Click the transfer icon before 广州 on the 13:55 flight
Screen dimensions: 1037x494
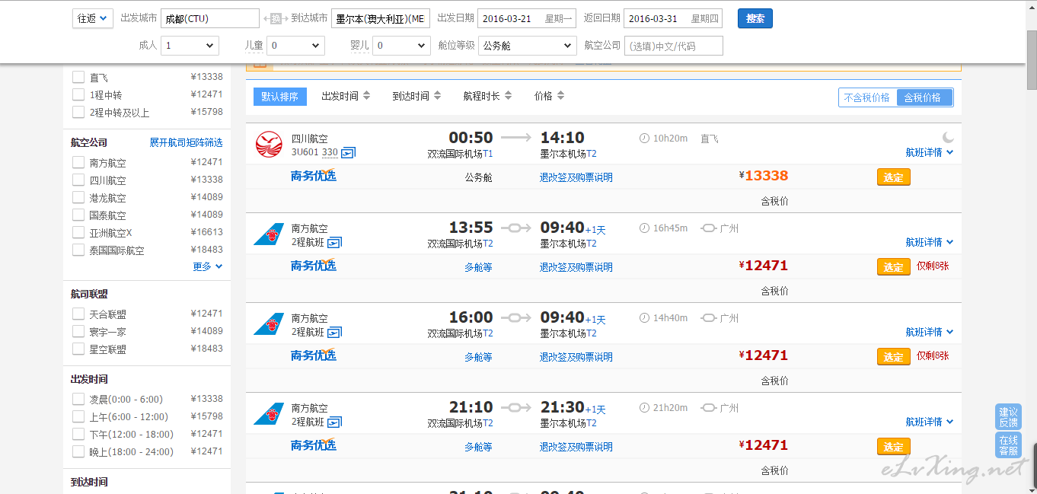709,228
